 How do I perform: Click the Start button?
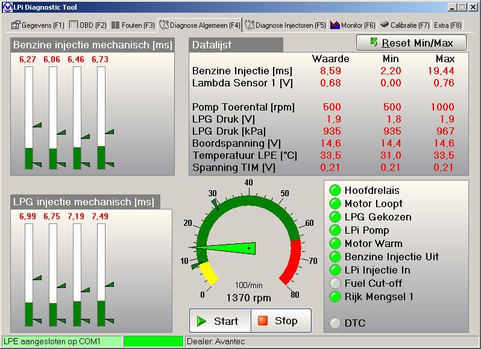coord(220,321)
